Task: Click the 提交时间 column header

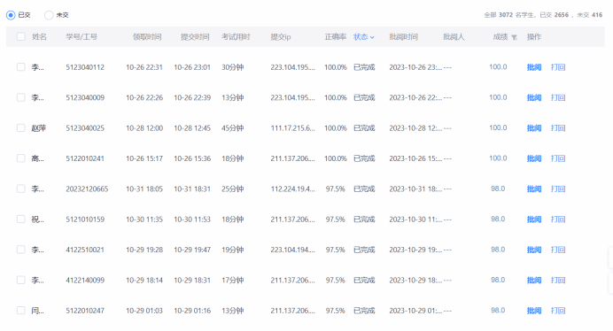Action: [x=195, y=37]
